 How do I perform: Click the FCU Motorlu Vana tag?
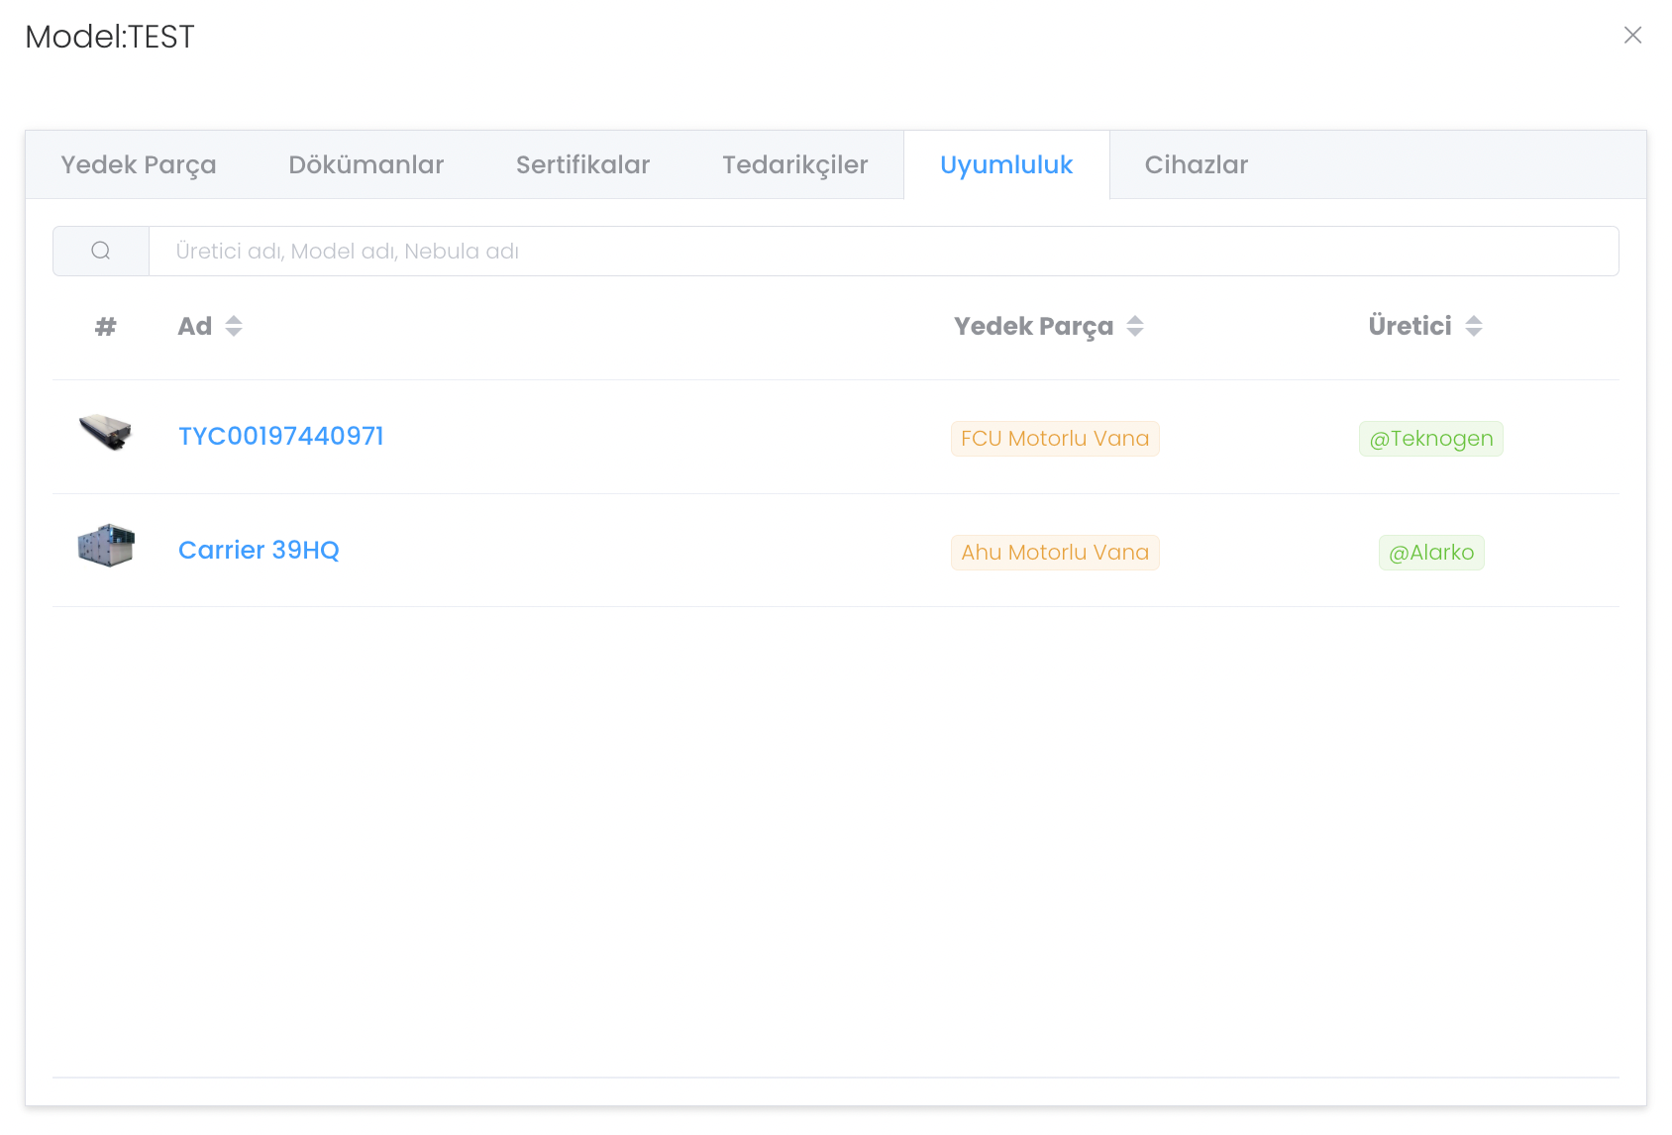[x=1054, y=439]
